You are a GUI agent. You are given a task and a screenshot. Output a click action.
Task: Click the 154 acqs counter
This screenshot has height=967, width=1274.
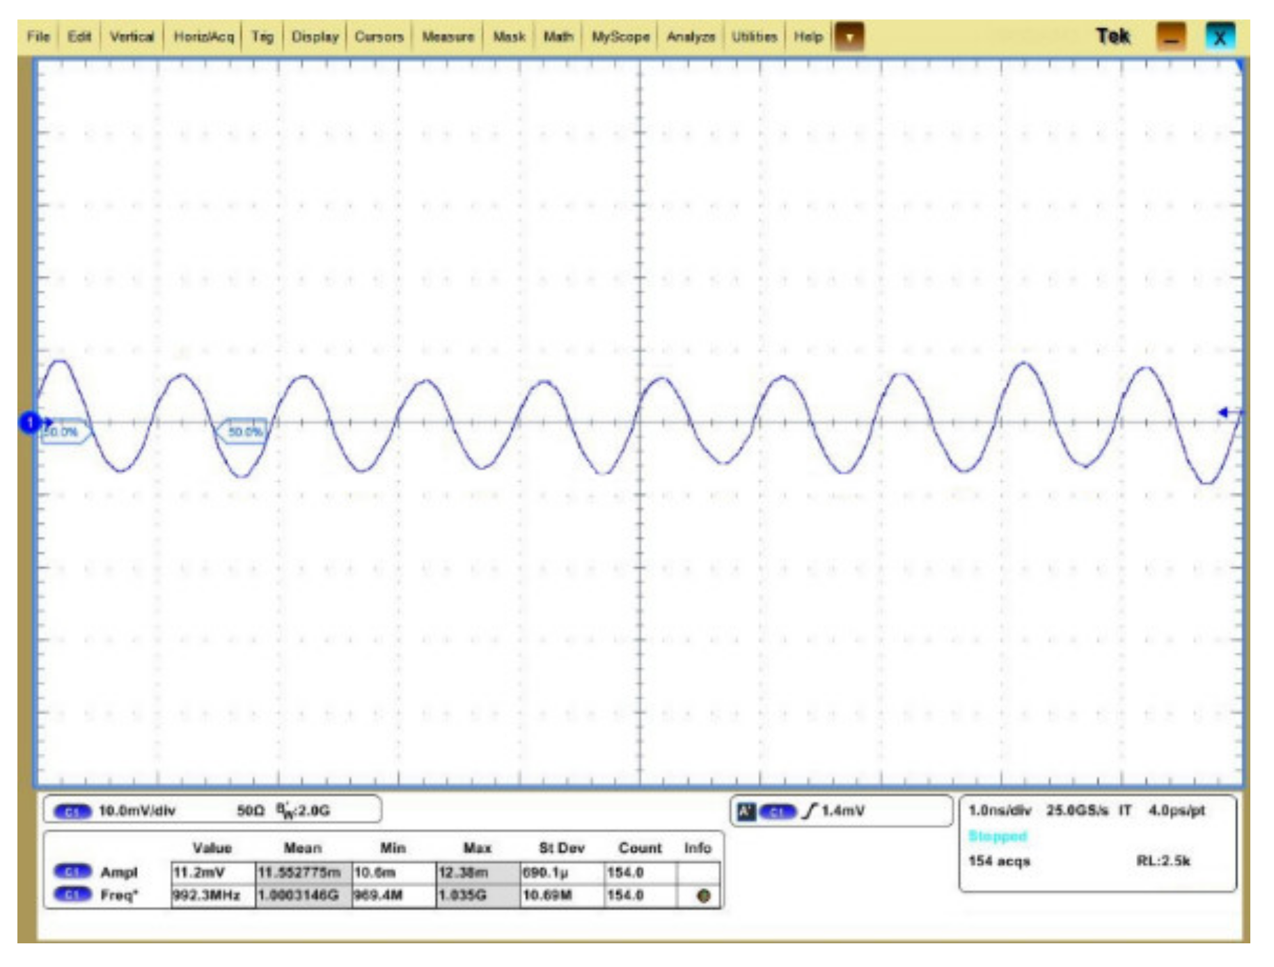999,861
